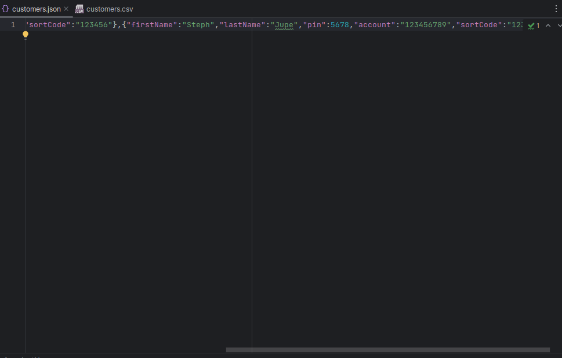The height and width of the screenshot is (358, 562).
Task: Click the sortCode value "123456"
Action: (94, 25)
